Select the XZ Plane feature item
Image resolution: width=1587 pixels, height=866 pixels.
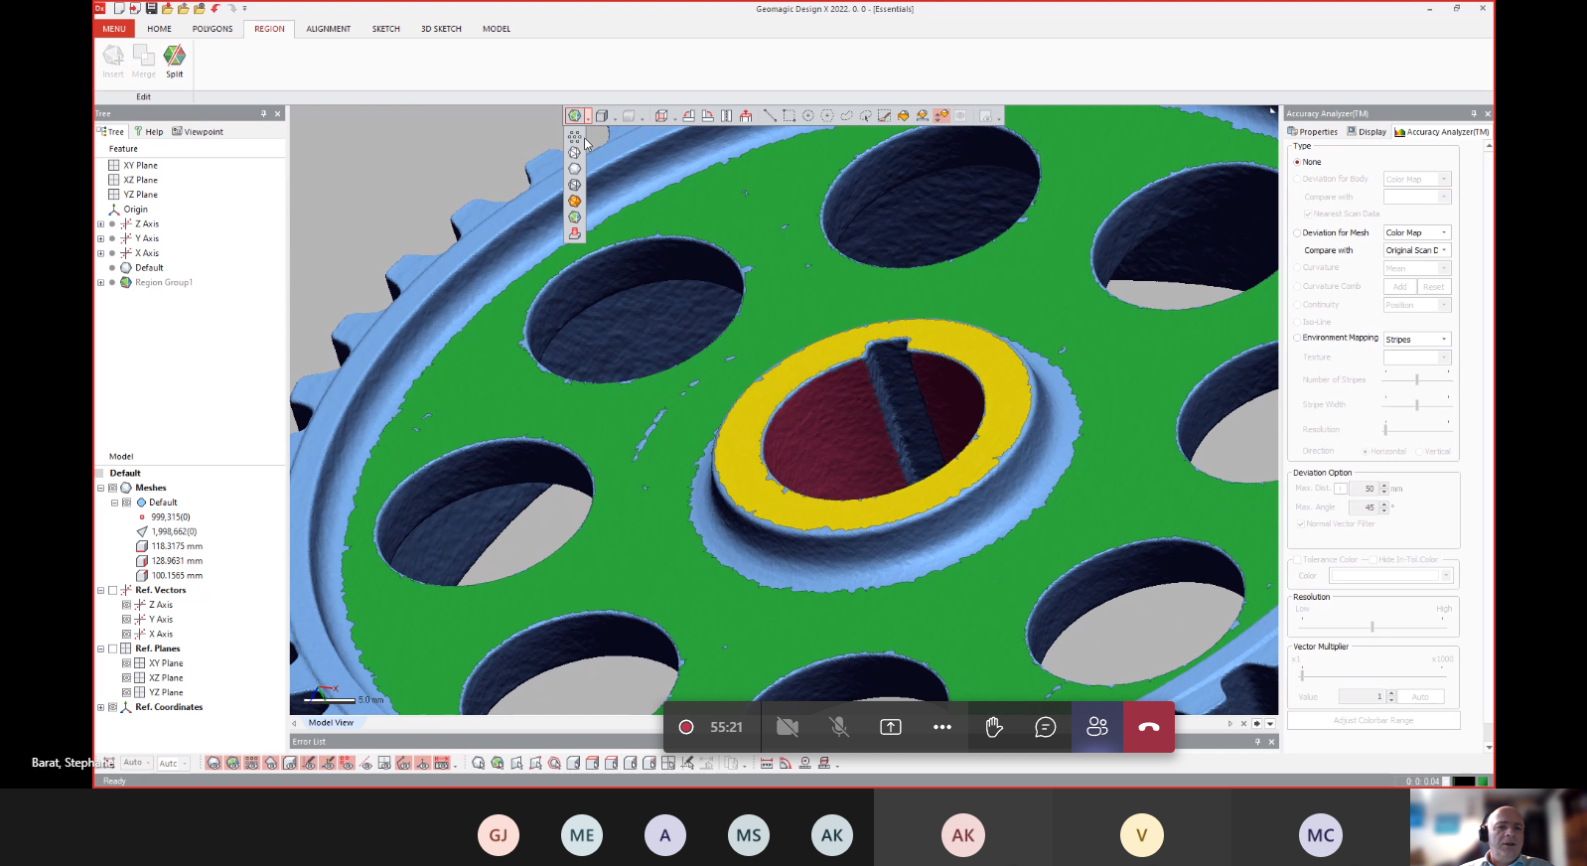pos(140,181)
